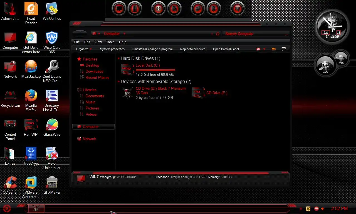Screen dimensions: 356x214
Task: Open the Get Build extras here shortcut
Action: pos(31,43)
